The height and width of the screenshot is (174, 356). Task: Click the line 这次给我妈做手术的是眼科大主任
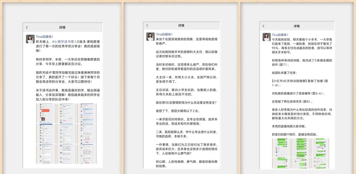tap(187, 54)
